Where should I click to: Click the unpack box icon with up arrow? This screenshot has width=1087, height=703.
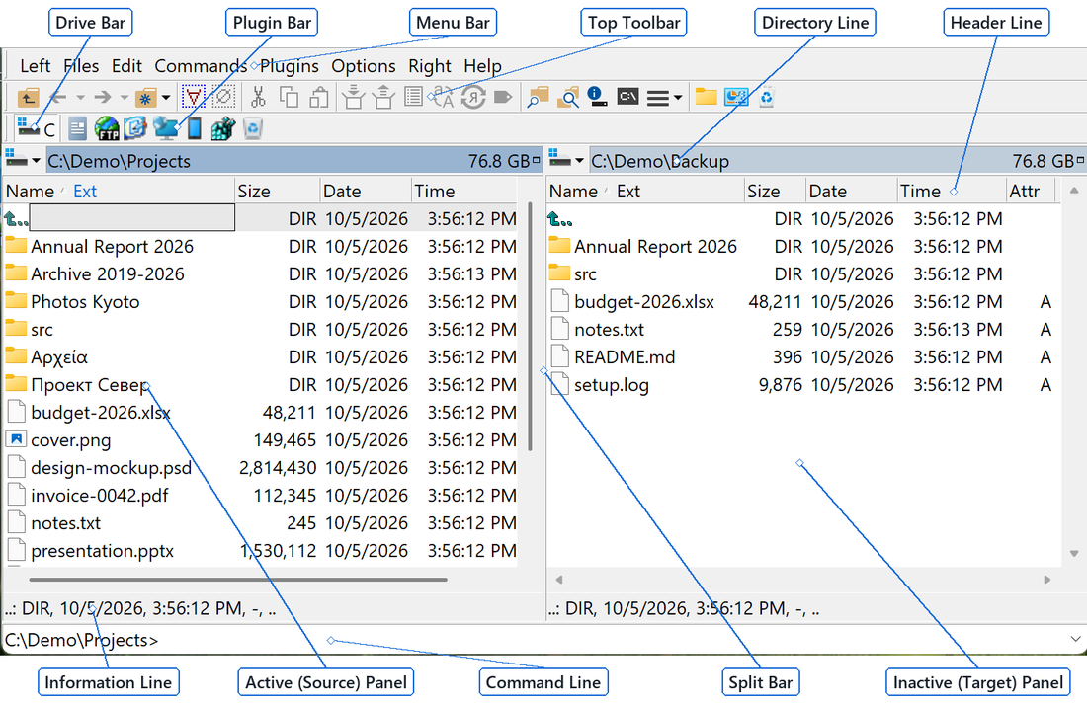point(383,97)
